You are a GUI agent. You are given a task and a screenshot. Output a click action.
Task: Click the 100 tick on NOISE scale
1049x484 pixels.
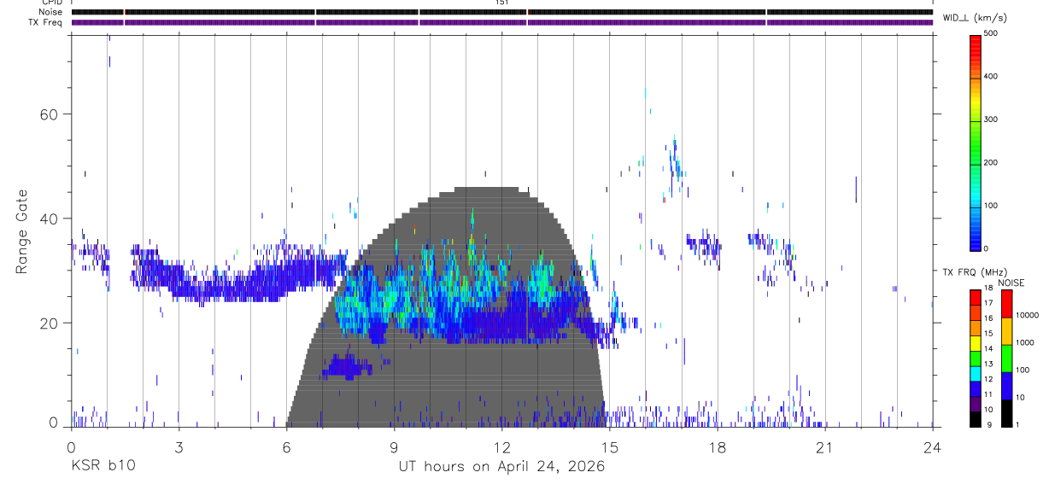(x=1023, y=370)
